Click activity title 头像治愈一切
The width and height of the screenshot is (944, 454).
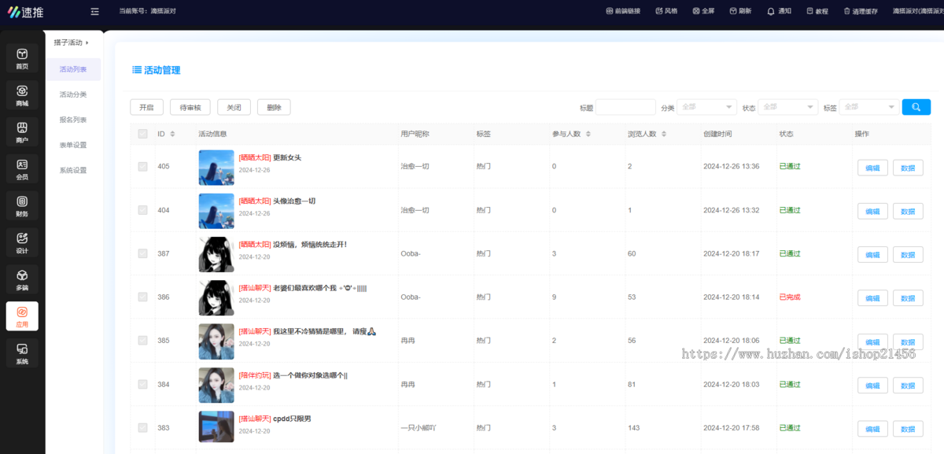pos(294,201)
